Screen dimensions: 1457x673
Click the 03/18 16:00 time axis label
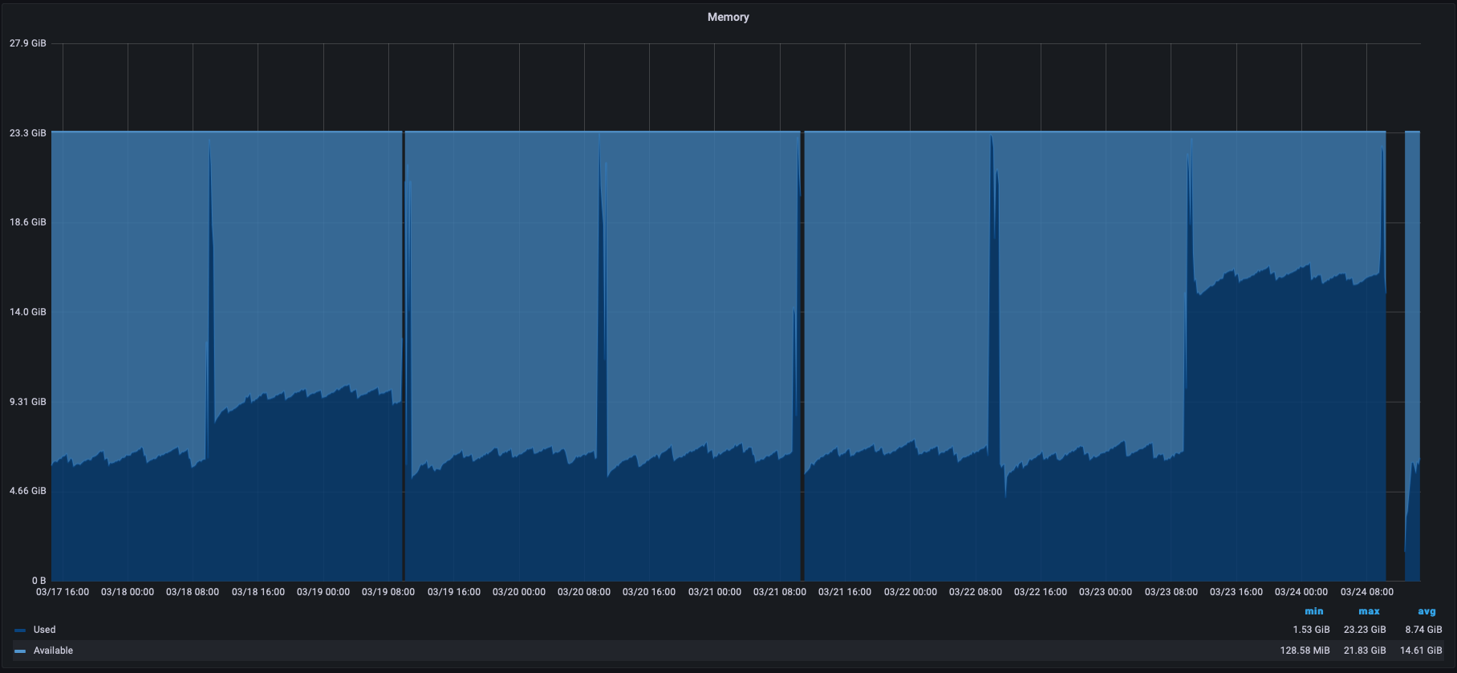[x=258, y=592]
